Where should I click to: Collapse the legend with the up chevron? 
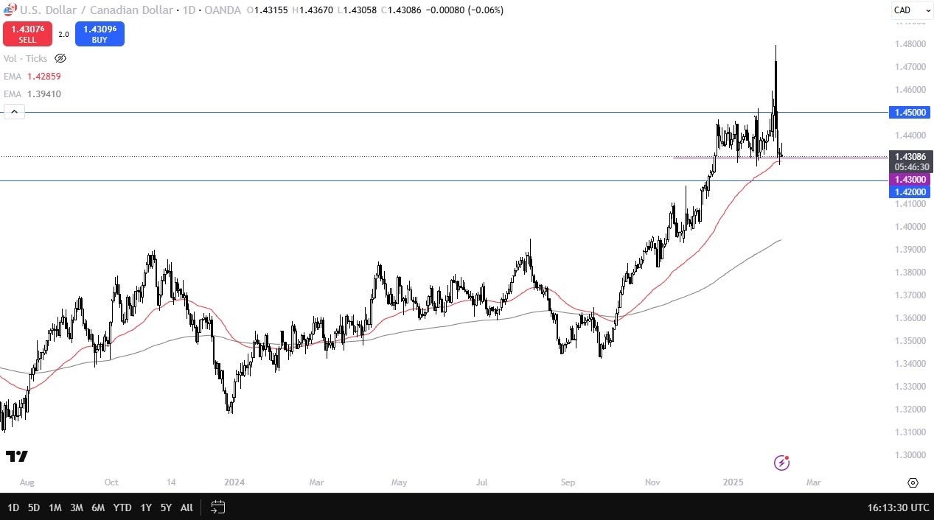[14, 110]
